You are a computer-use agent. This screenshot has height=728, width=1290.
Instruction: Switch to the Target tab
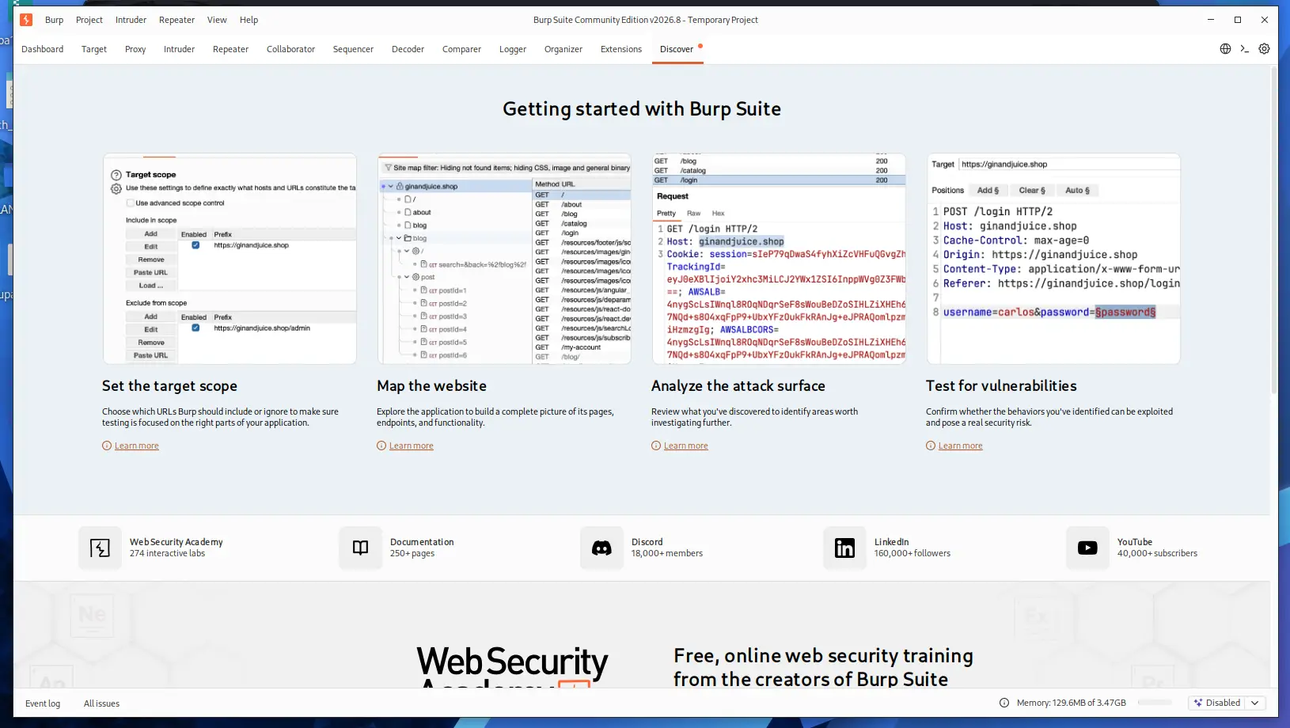[94, 49]
